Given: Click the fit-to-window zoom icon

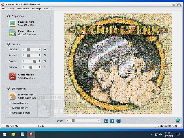Looking at the screenshot, I should [106, 121].
